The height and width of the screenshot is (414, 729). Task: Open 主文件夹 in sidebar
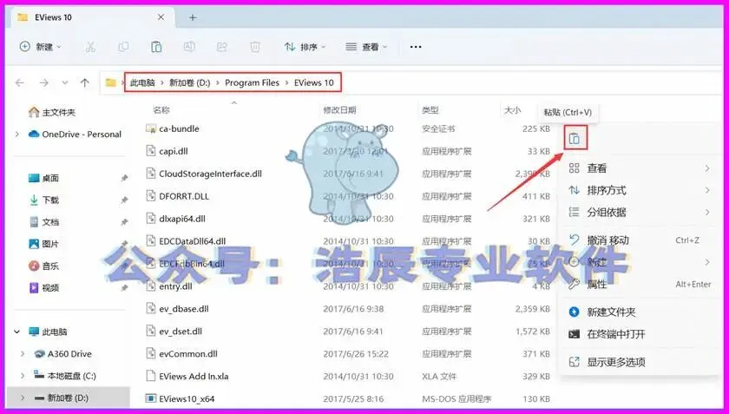click(52, 112)
